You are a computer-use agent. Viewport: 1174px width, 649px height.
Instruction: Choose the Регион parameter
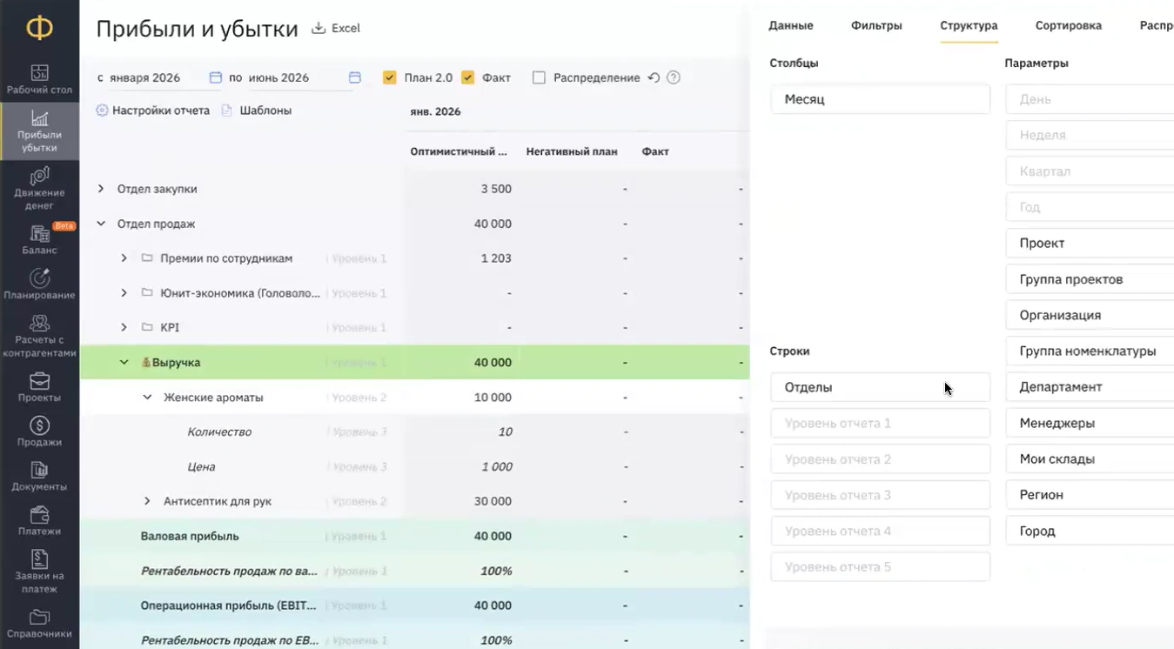[x=1090, y=494]
